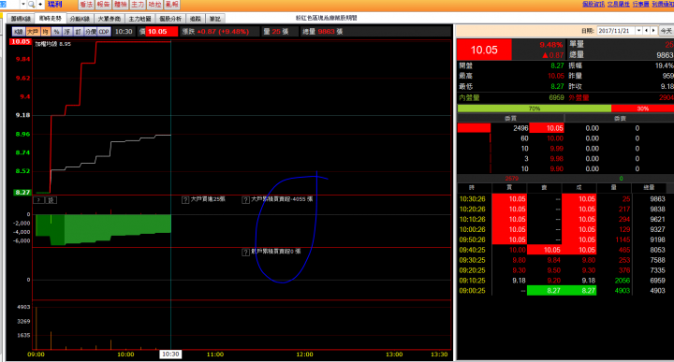This screenshot has height=362, width=674.
Task: Click the 09:40:25 trade row
Action: point(565,250)
